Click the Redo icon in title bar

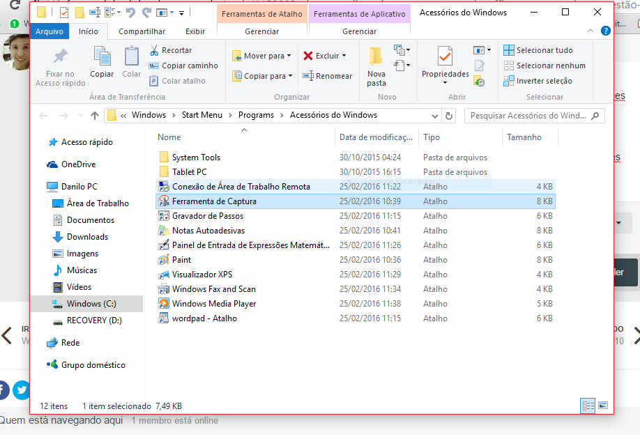point(146,13)
